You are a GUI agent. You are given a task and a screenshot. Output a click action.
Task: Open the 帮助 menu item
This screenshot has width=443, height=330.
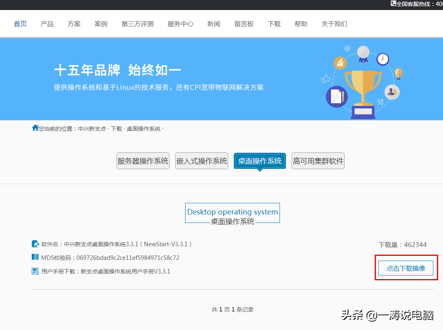pos(301,24)
